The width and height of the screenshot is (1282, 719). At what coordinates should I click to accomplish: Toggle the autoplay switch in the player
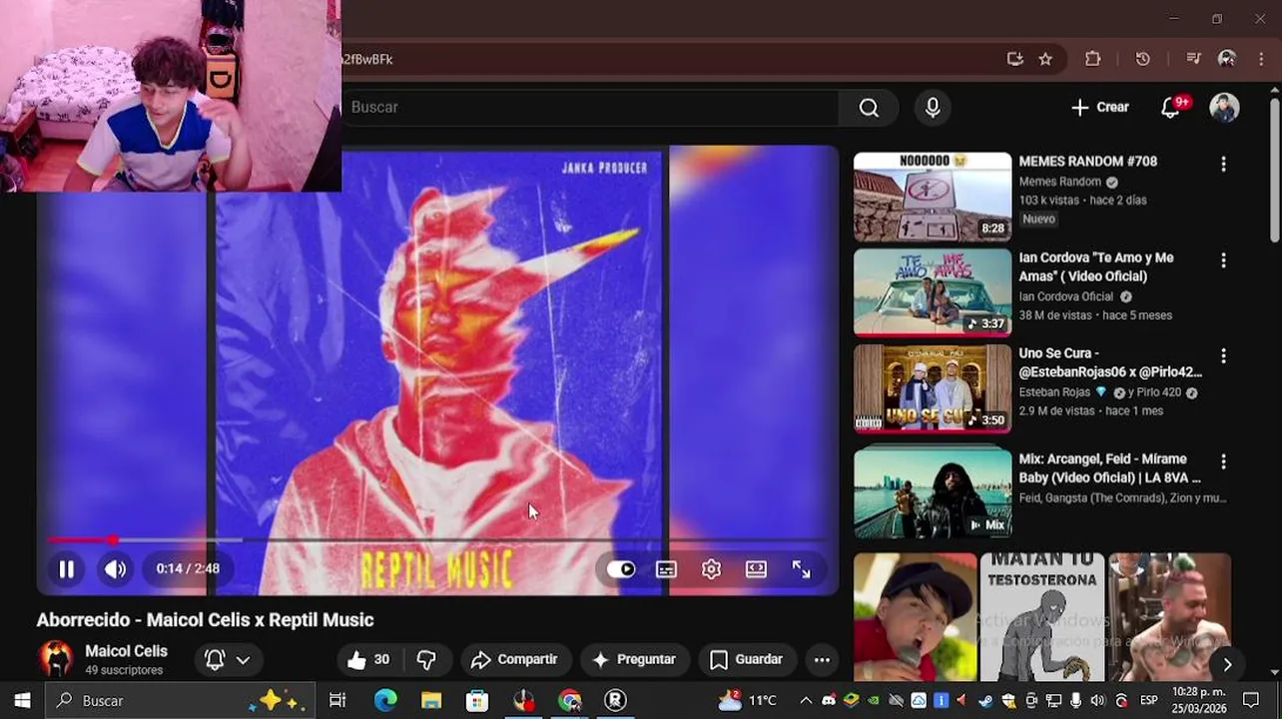tap(621, 569)
